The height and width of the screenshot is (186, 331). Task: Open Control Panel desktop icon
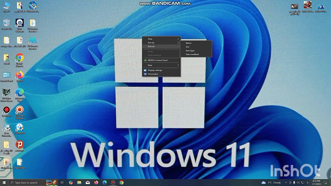[x=7, y=77]
